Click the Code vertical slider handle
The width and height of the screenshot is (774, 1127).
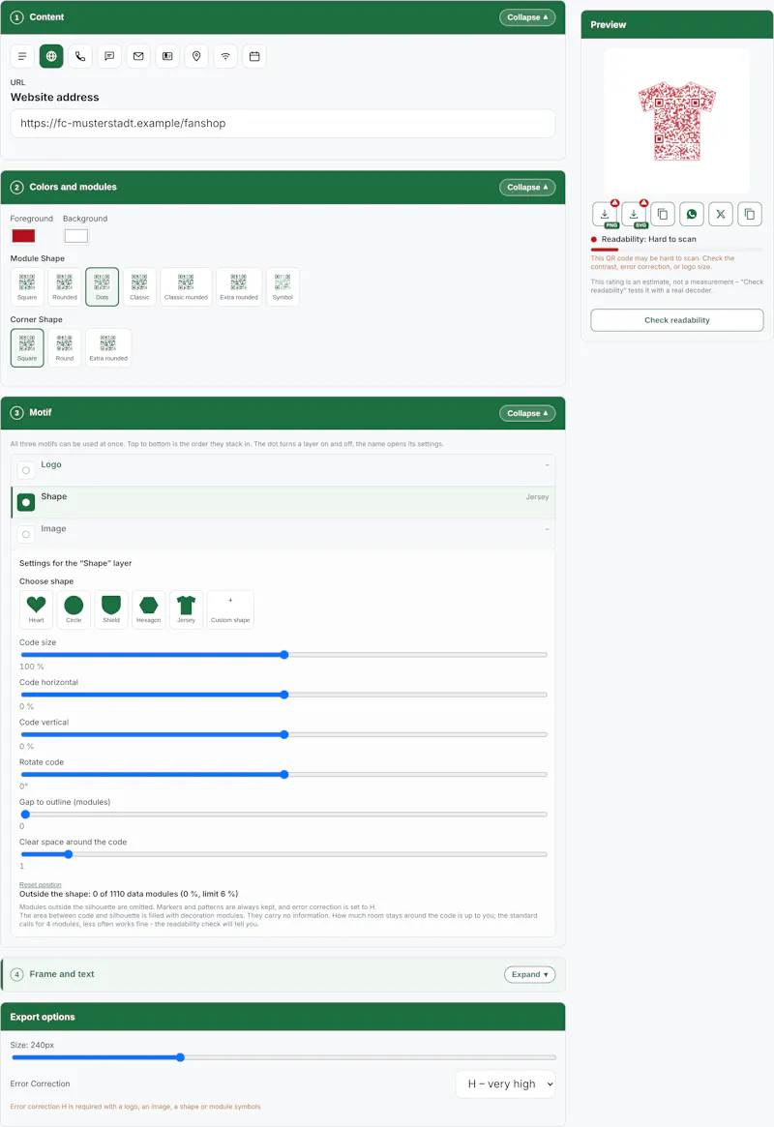pos(284,734)
